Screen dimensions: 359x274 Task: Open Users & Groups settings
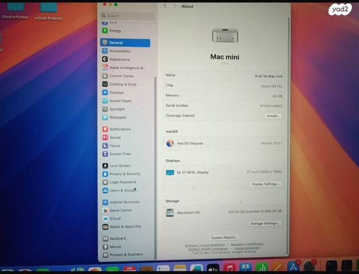pyautogui.click(x=119, y=190)
